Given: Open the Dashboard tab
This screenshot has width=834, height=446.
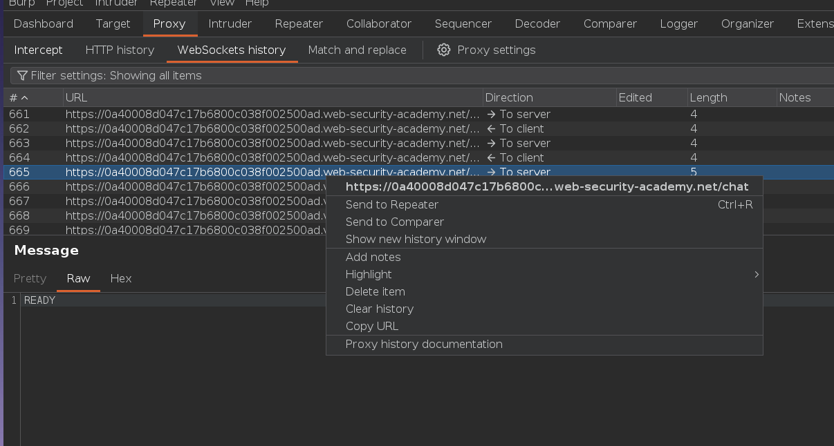Looking at the screenshot, I should coord(44,23).
